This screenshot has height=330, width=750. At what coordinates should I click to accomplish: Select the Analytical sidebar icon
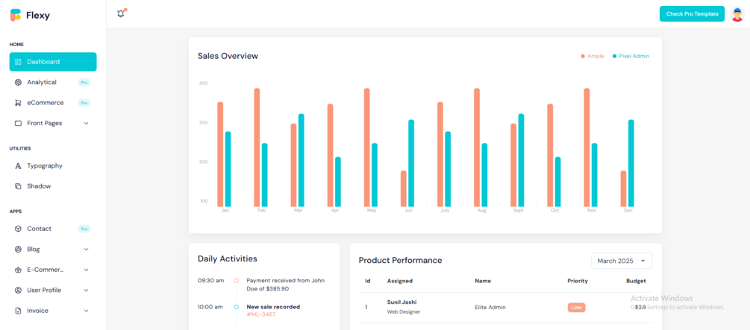[x=18, y=82]
